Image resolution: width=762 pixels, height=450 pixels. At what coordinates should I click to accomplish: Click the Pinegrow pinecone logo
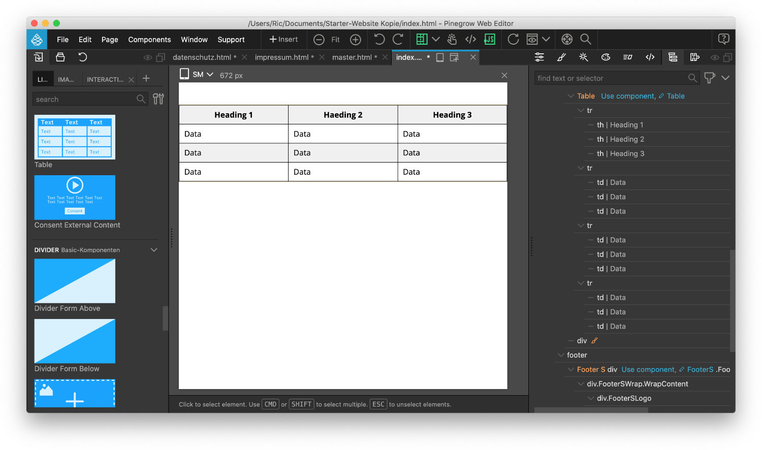click(x=37, y=40)
